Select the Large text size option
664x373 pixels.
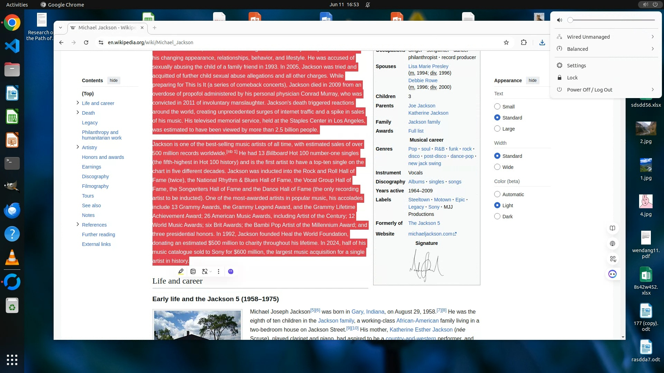click(x=497, y=129)
